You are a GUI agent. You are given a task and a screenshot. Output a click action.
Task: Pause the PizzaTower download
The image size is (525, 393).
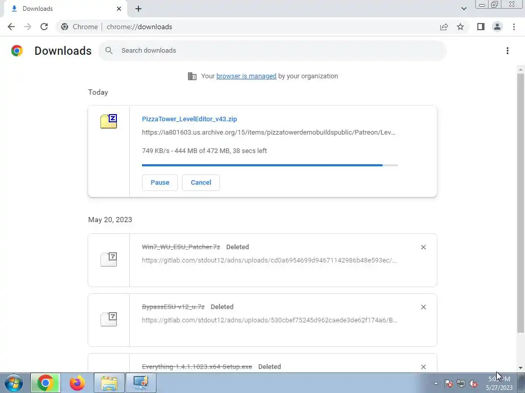[160, 183]
